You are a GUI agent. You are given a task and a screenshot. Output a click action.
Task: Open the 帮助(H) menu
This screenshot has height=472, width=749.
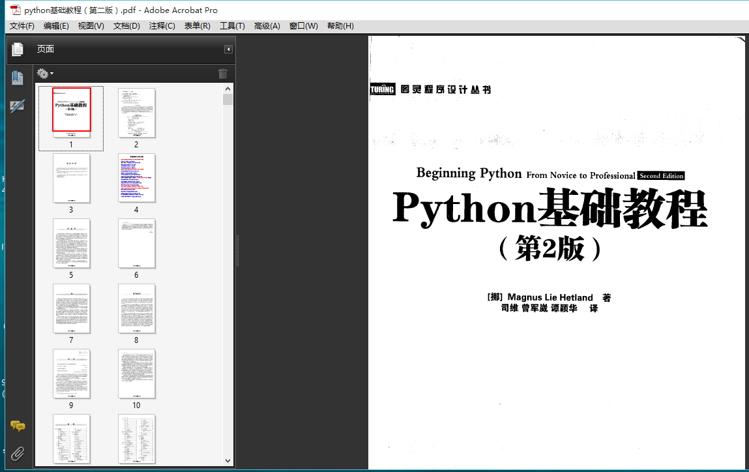pyautogui.click(x=340, y=26)
